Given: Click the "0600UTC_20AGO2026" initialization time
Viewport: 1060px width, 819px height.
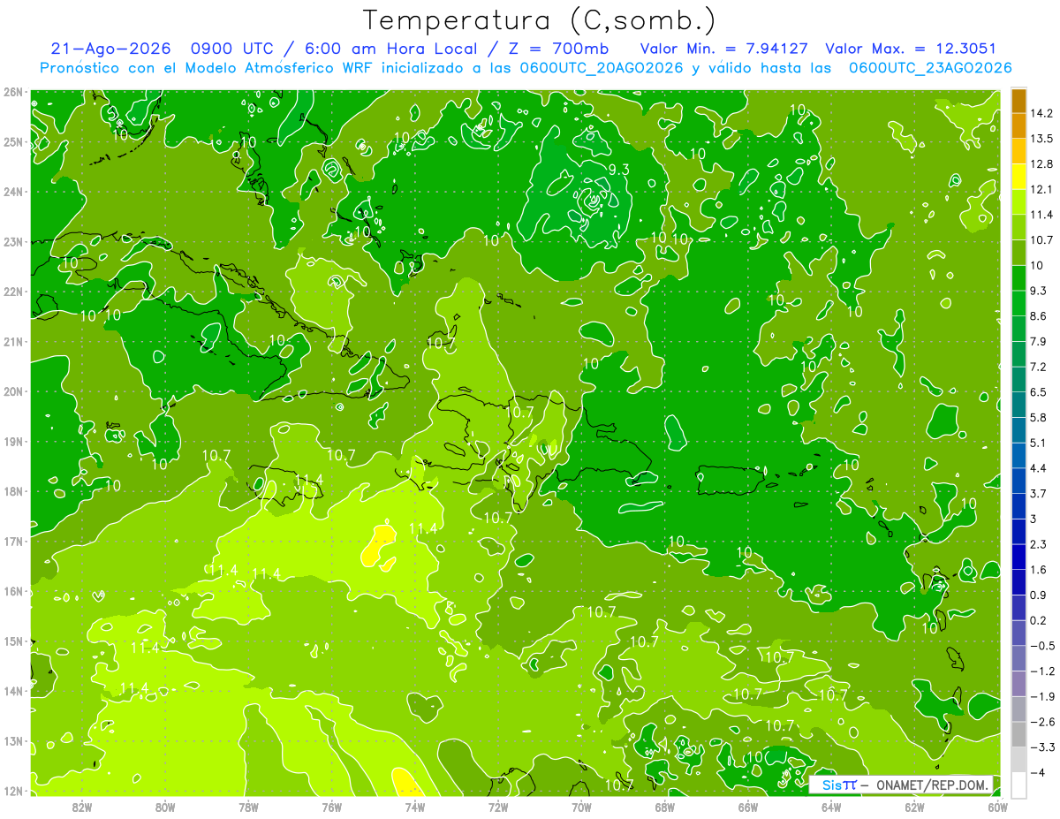Looking at the screenshot, I should tap(602, 68).
